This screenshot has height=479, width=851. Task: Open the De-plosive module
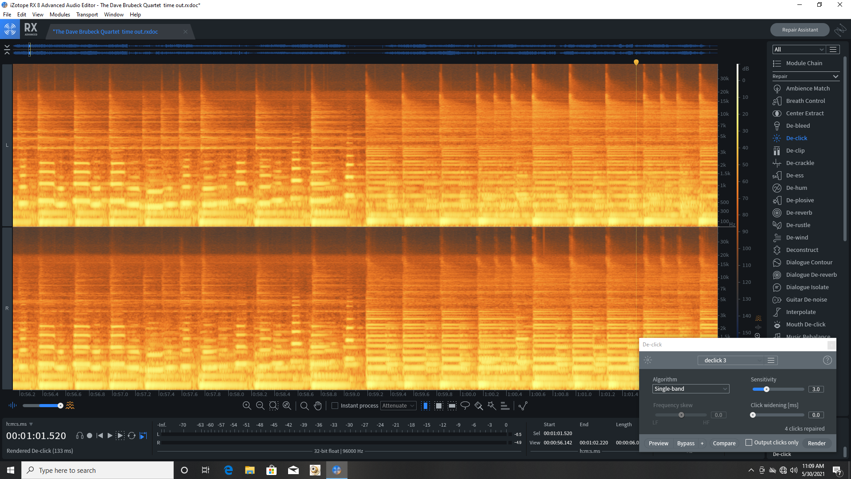(793, 200)
